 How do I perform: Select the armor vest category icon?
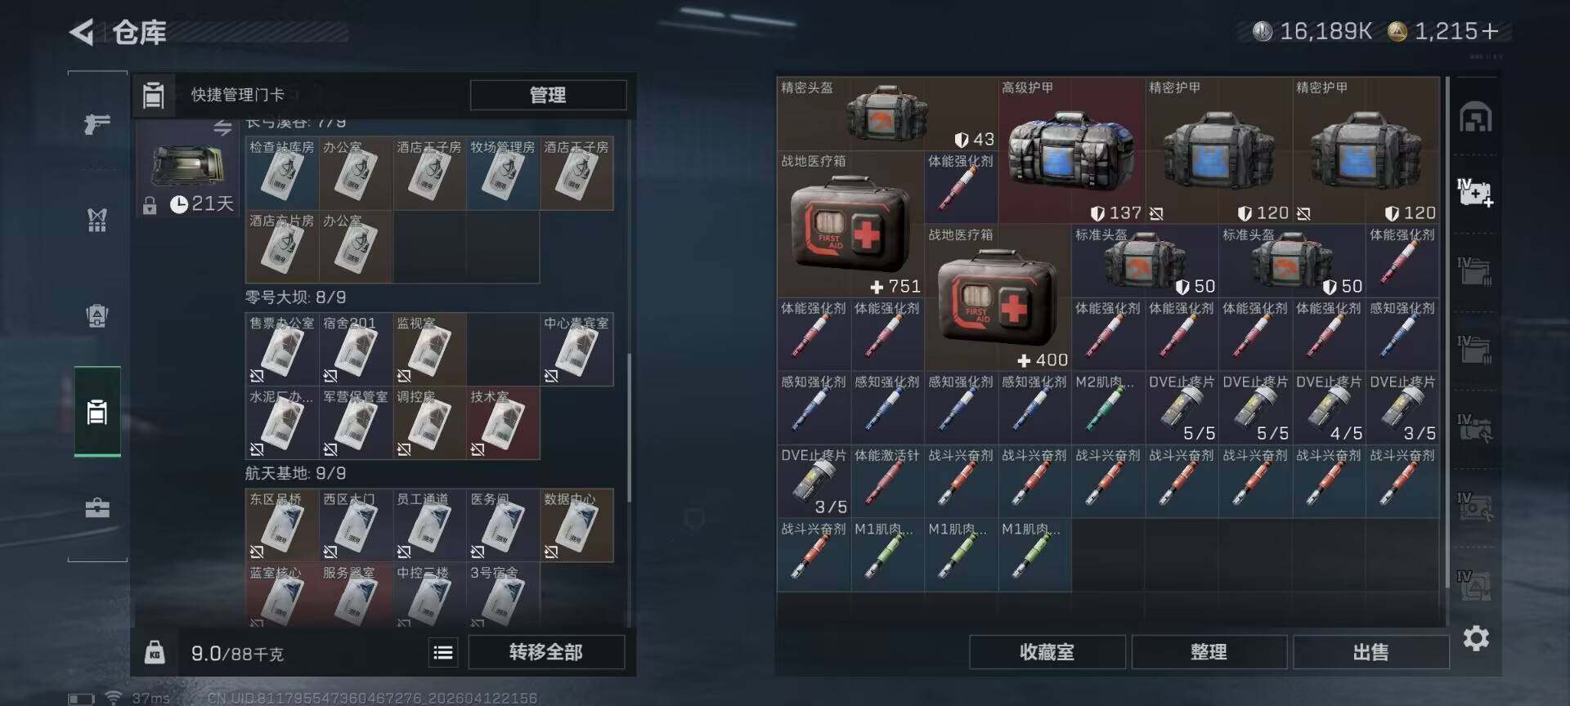tap(97, 220)
